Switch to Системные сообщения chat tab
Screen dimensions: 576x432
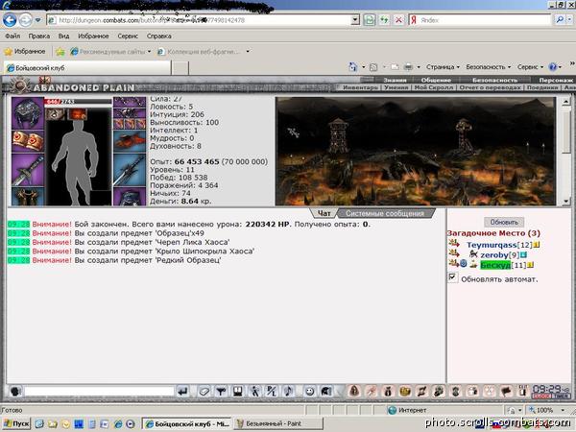coord(385,213)
